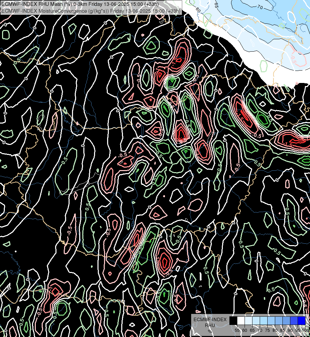This screenshot has height=337, width=310.
Task: Click the '90' tick label in the legend
Action: tap(290, 330)
